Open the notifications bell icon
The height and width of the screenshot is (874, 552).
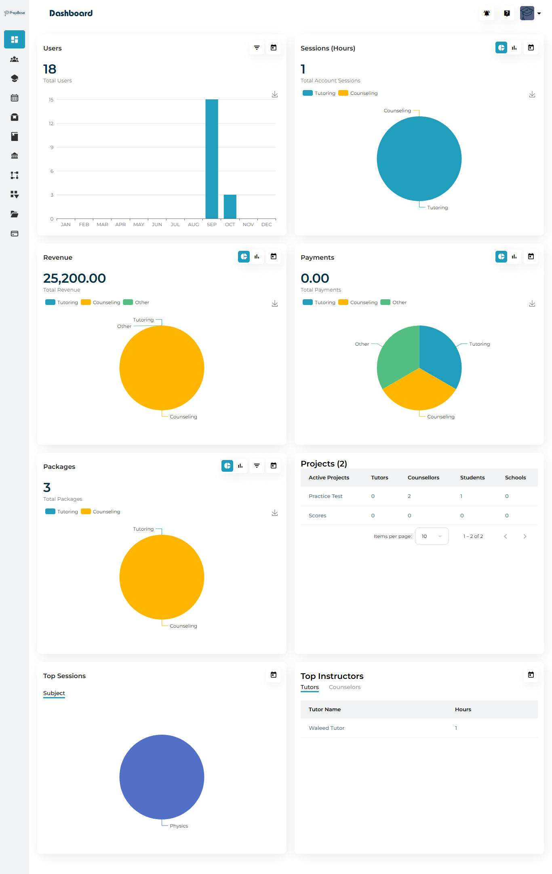click(x=487, y=13)
